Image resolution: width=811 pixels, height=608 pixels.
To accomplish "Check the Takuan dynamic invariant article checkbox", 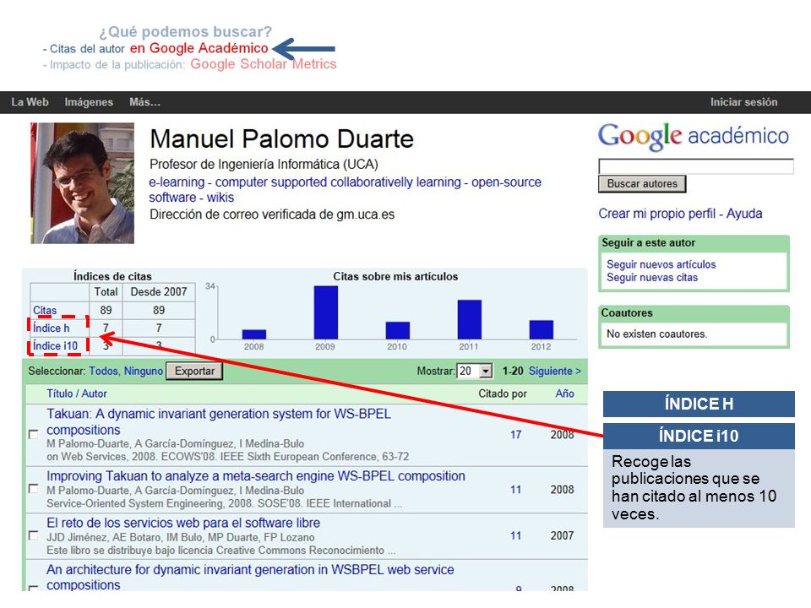I will coord(34,434).
